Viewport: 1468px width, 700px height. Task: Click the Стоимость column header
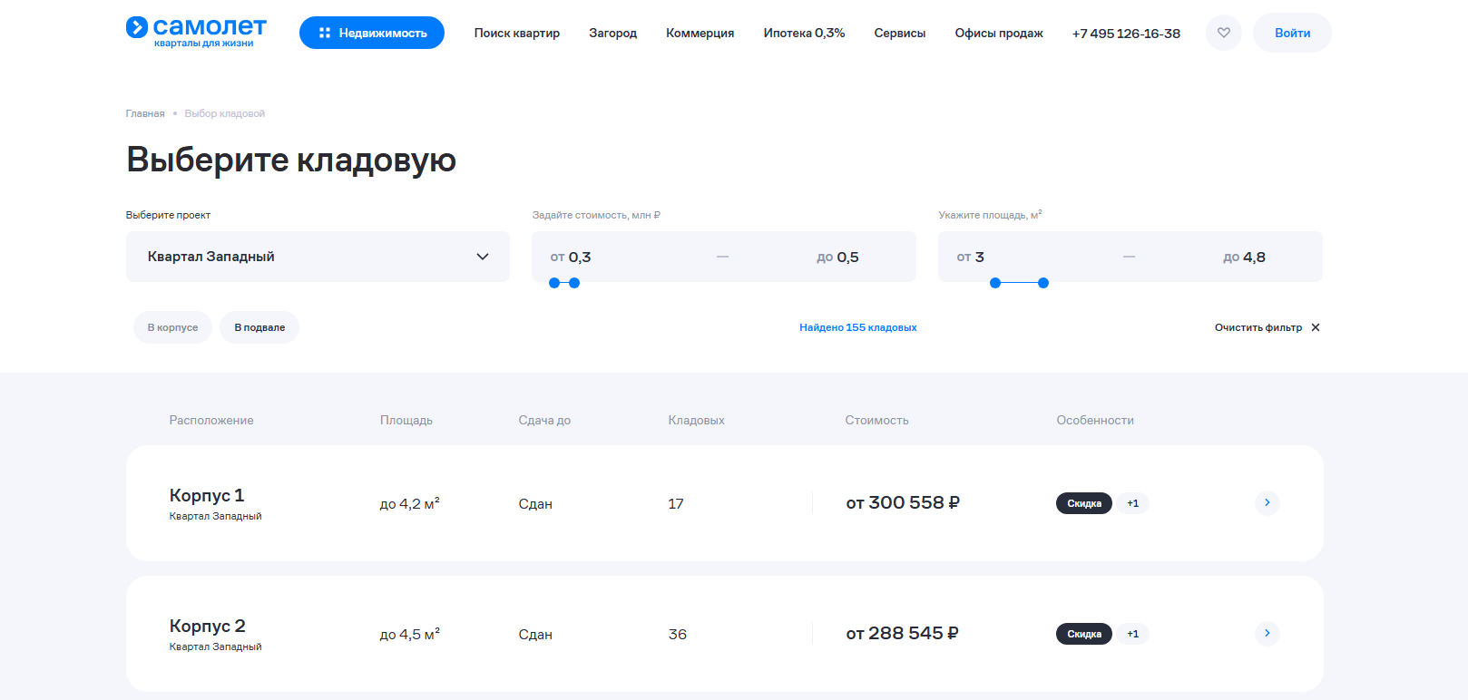click(876, 420)
